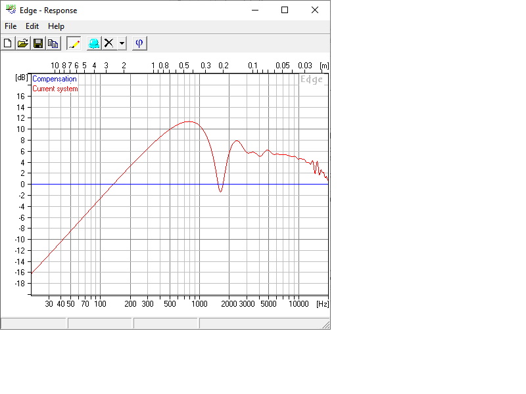Click the [m] wavelength unit label

(x=324, y=66)
